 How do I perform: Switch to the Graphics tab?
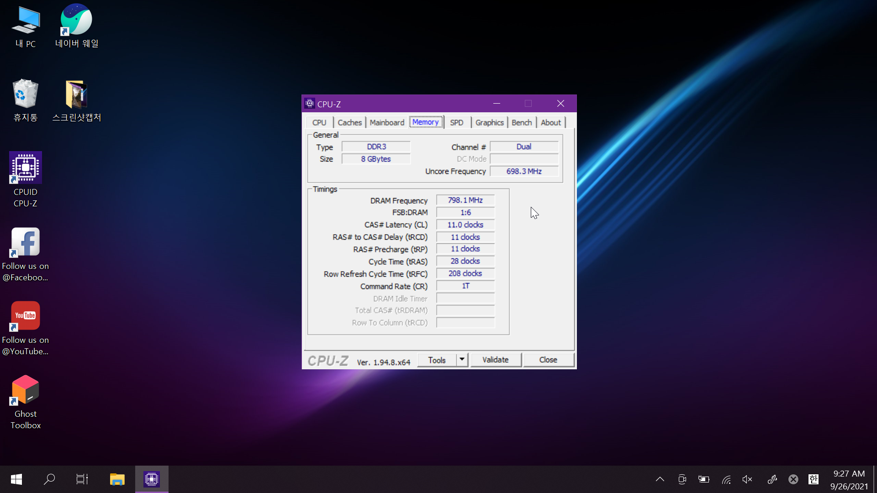[489, 122]
